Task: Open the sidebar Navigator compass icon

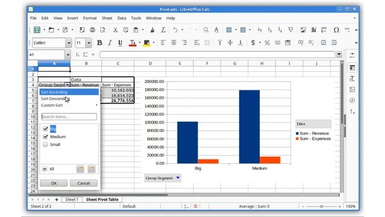Action: (x=353, y=101)
